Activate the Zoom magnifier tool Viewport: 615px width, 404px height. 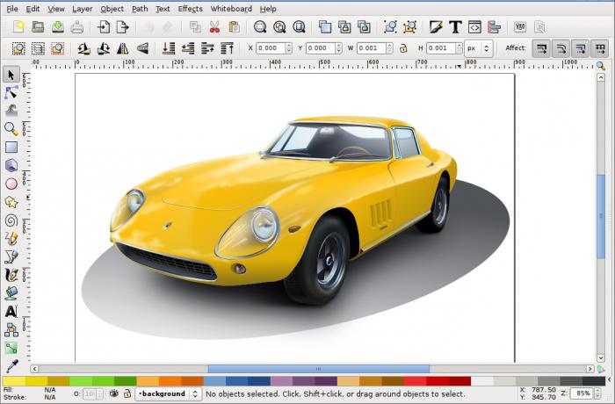[x=11, y=128]
